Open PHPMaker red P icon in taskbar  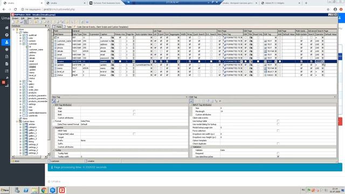tap(62, 190)
